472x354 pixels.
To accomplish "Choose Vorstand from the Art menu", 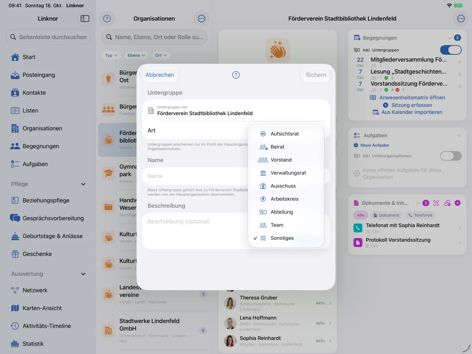I will 286,160.
